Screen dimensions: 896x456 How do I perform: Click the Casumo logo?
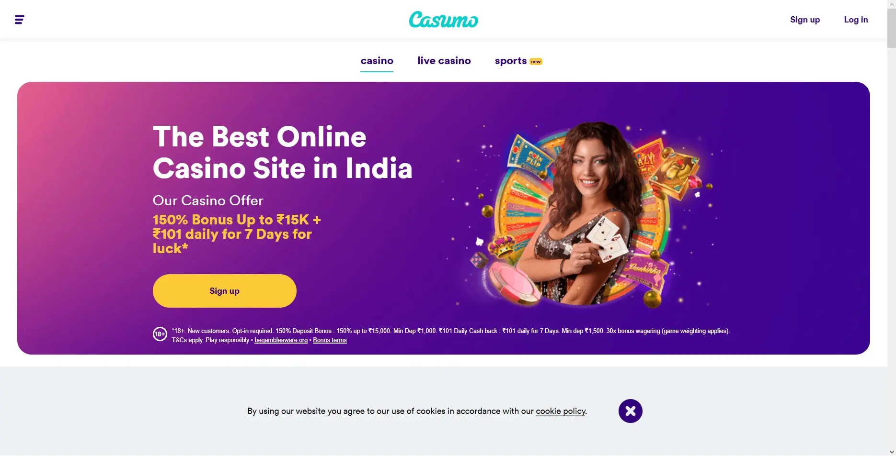[443, 20]
